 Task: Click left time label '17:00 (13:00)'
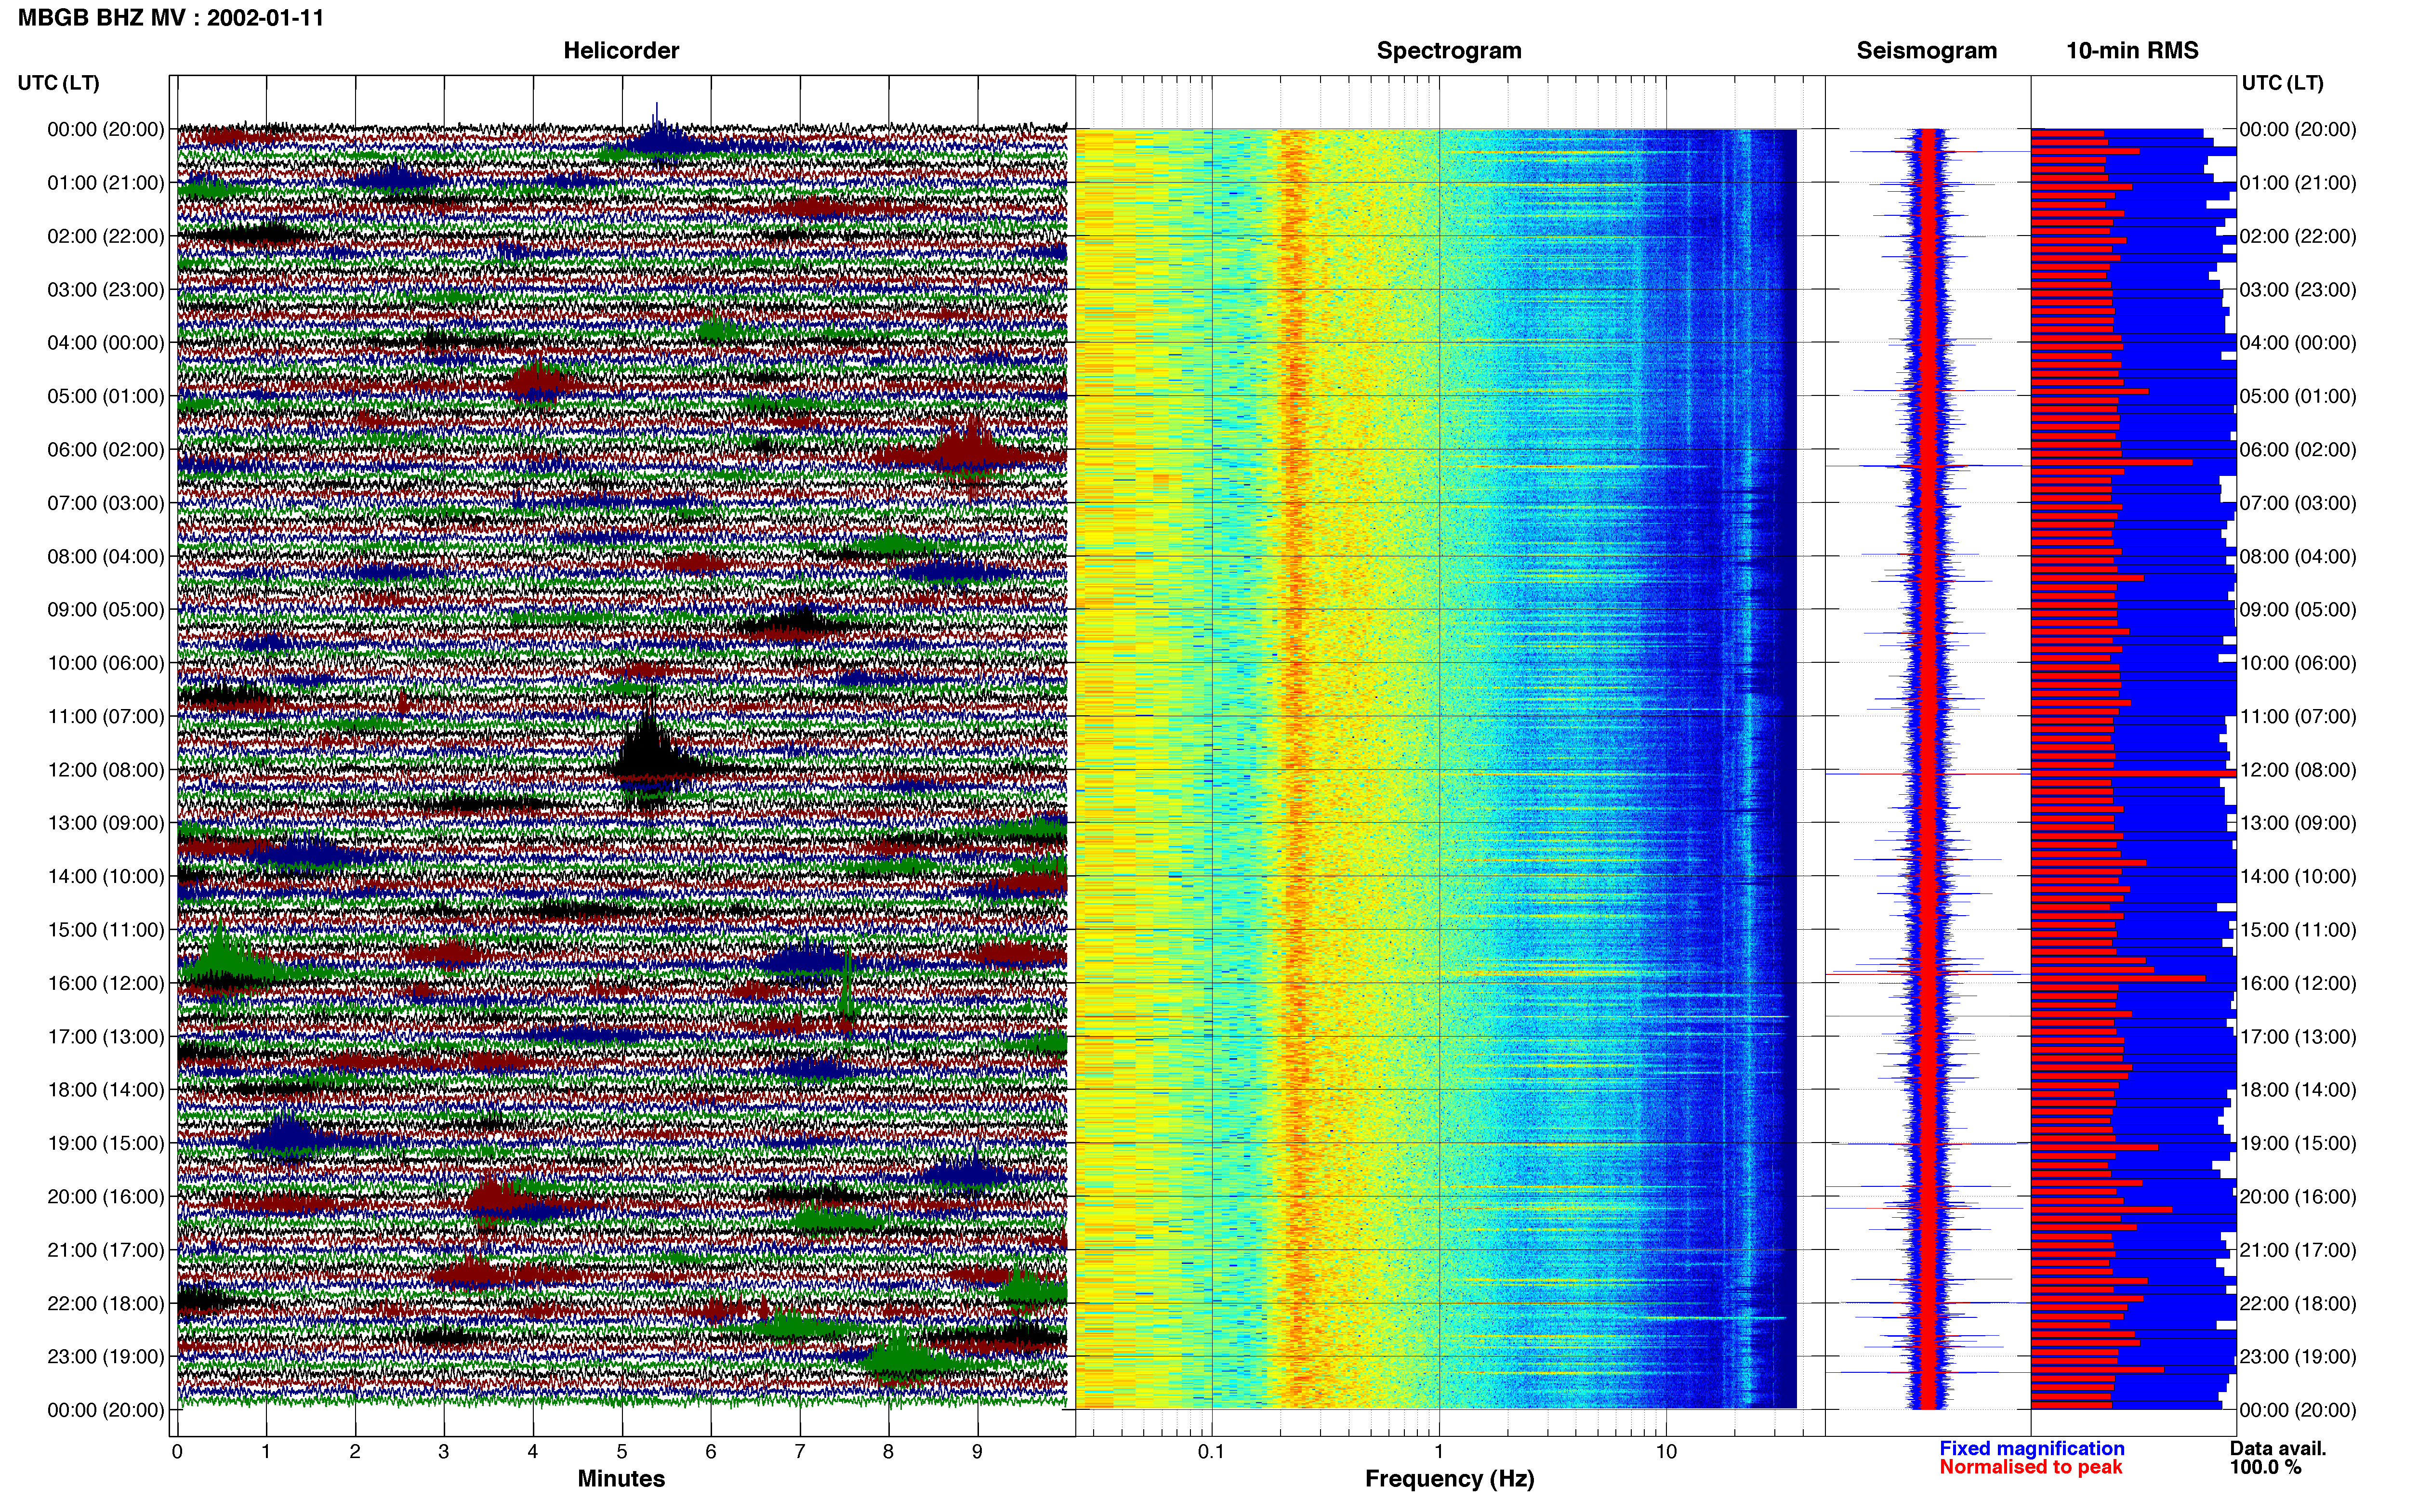pyautogui.click(x=106, y=1037)
